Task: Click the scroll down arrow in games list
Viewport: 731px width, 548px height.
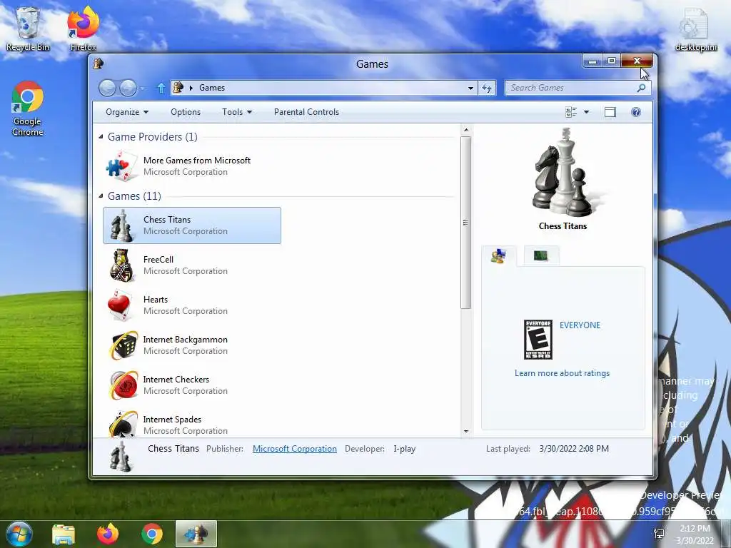Action: (465, 432)
